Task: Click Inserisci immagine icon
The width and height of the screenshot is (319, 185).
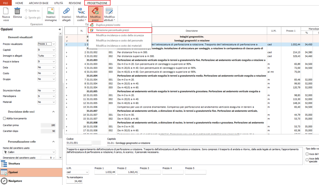Action: [x=51, y=11]
